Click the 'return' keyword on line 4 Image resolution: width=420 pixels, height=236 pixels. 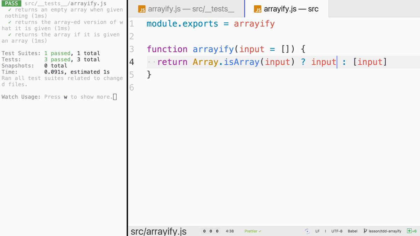(172, 62)
